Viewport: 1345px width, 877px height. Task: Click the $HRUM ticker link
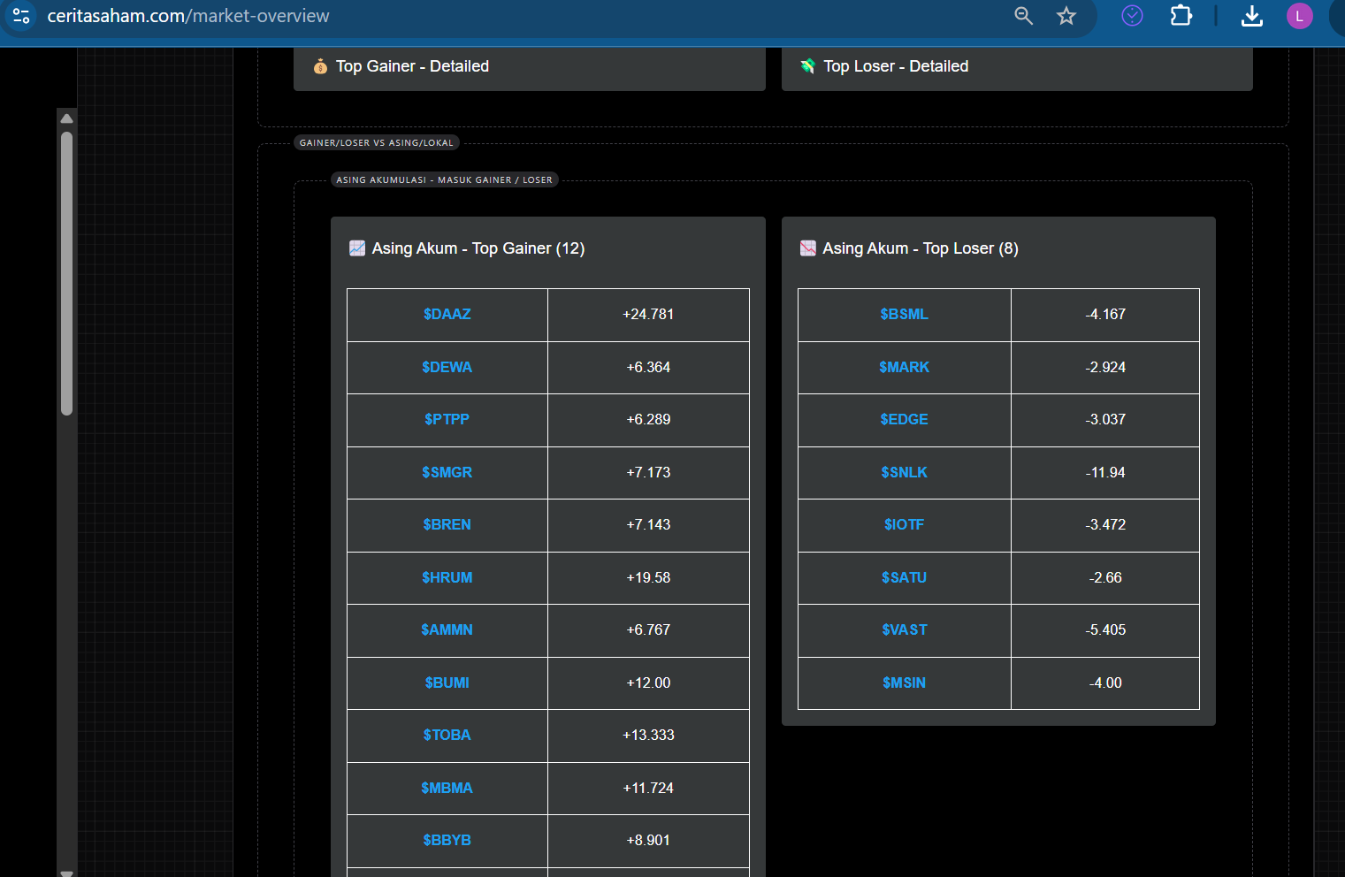click(x=447, y=578)
